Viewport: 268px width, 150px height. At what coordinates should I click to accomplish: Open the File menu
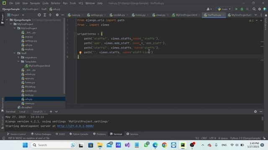(11, 3)
